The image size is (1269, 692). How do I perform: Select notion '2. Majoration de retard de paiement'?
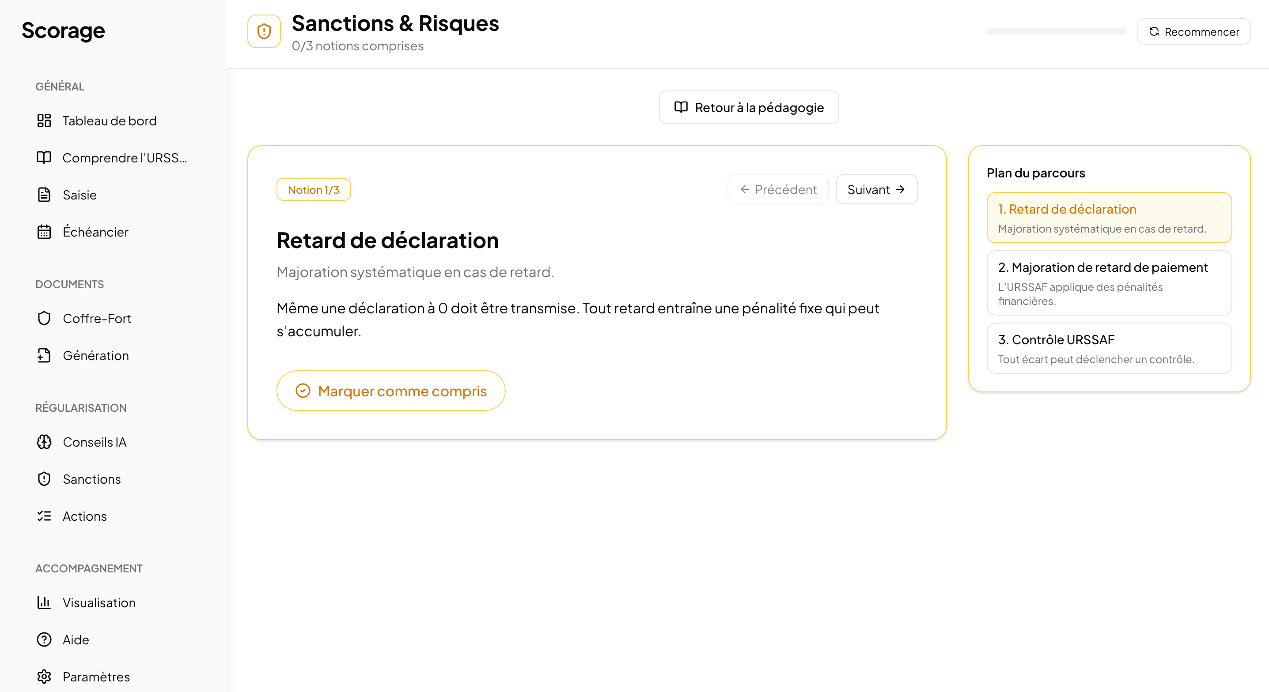[x=1109, y=283]
